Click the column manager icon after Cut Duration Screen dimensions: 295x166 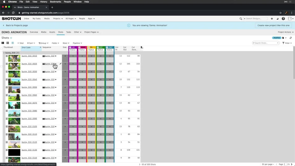[x=142, y=47]
